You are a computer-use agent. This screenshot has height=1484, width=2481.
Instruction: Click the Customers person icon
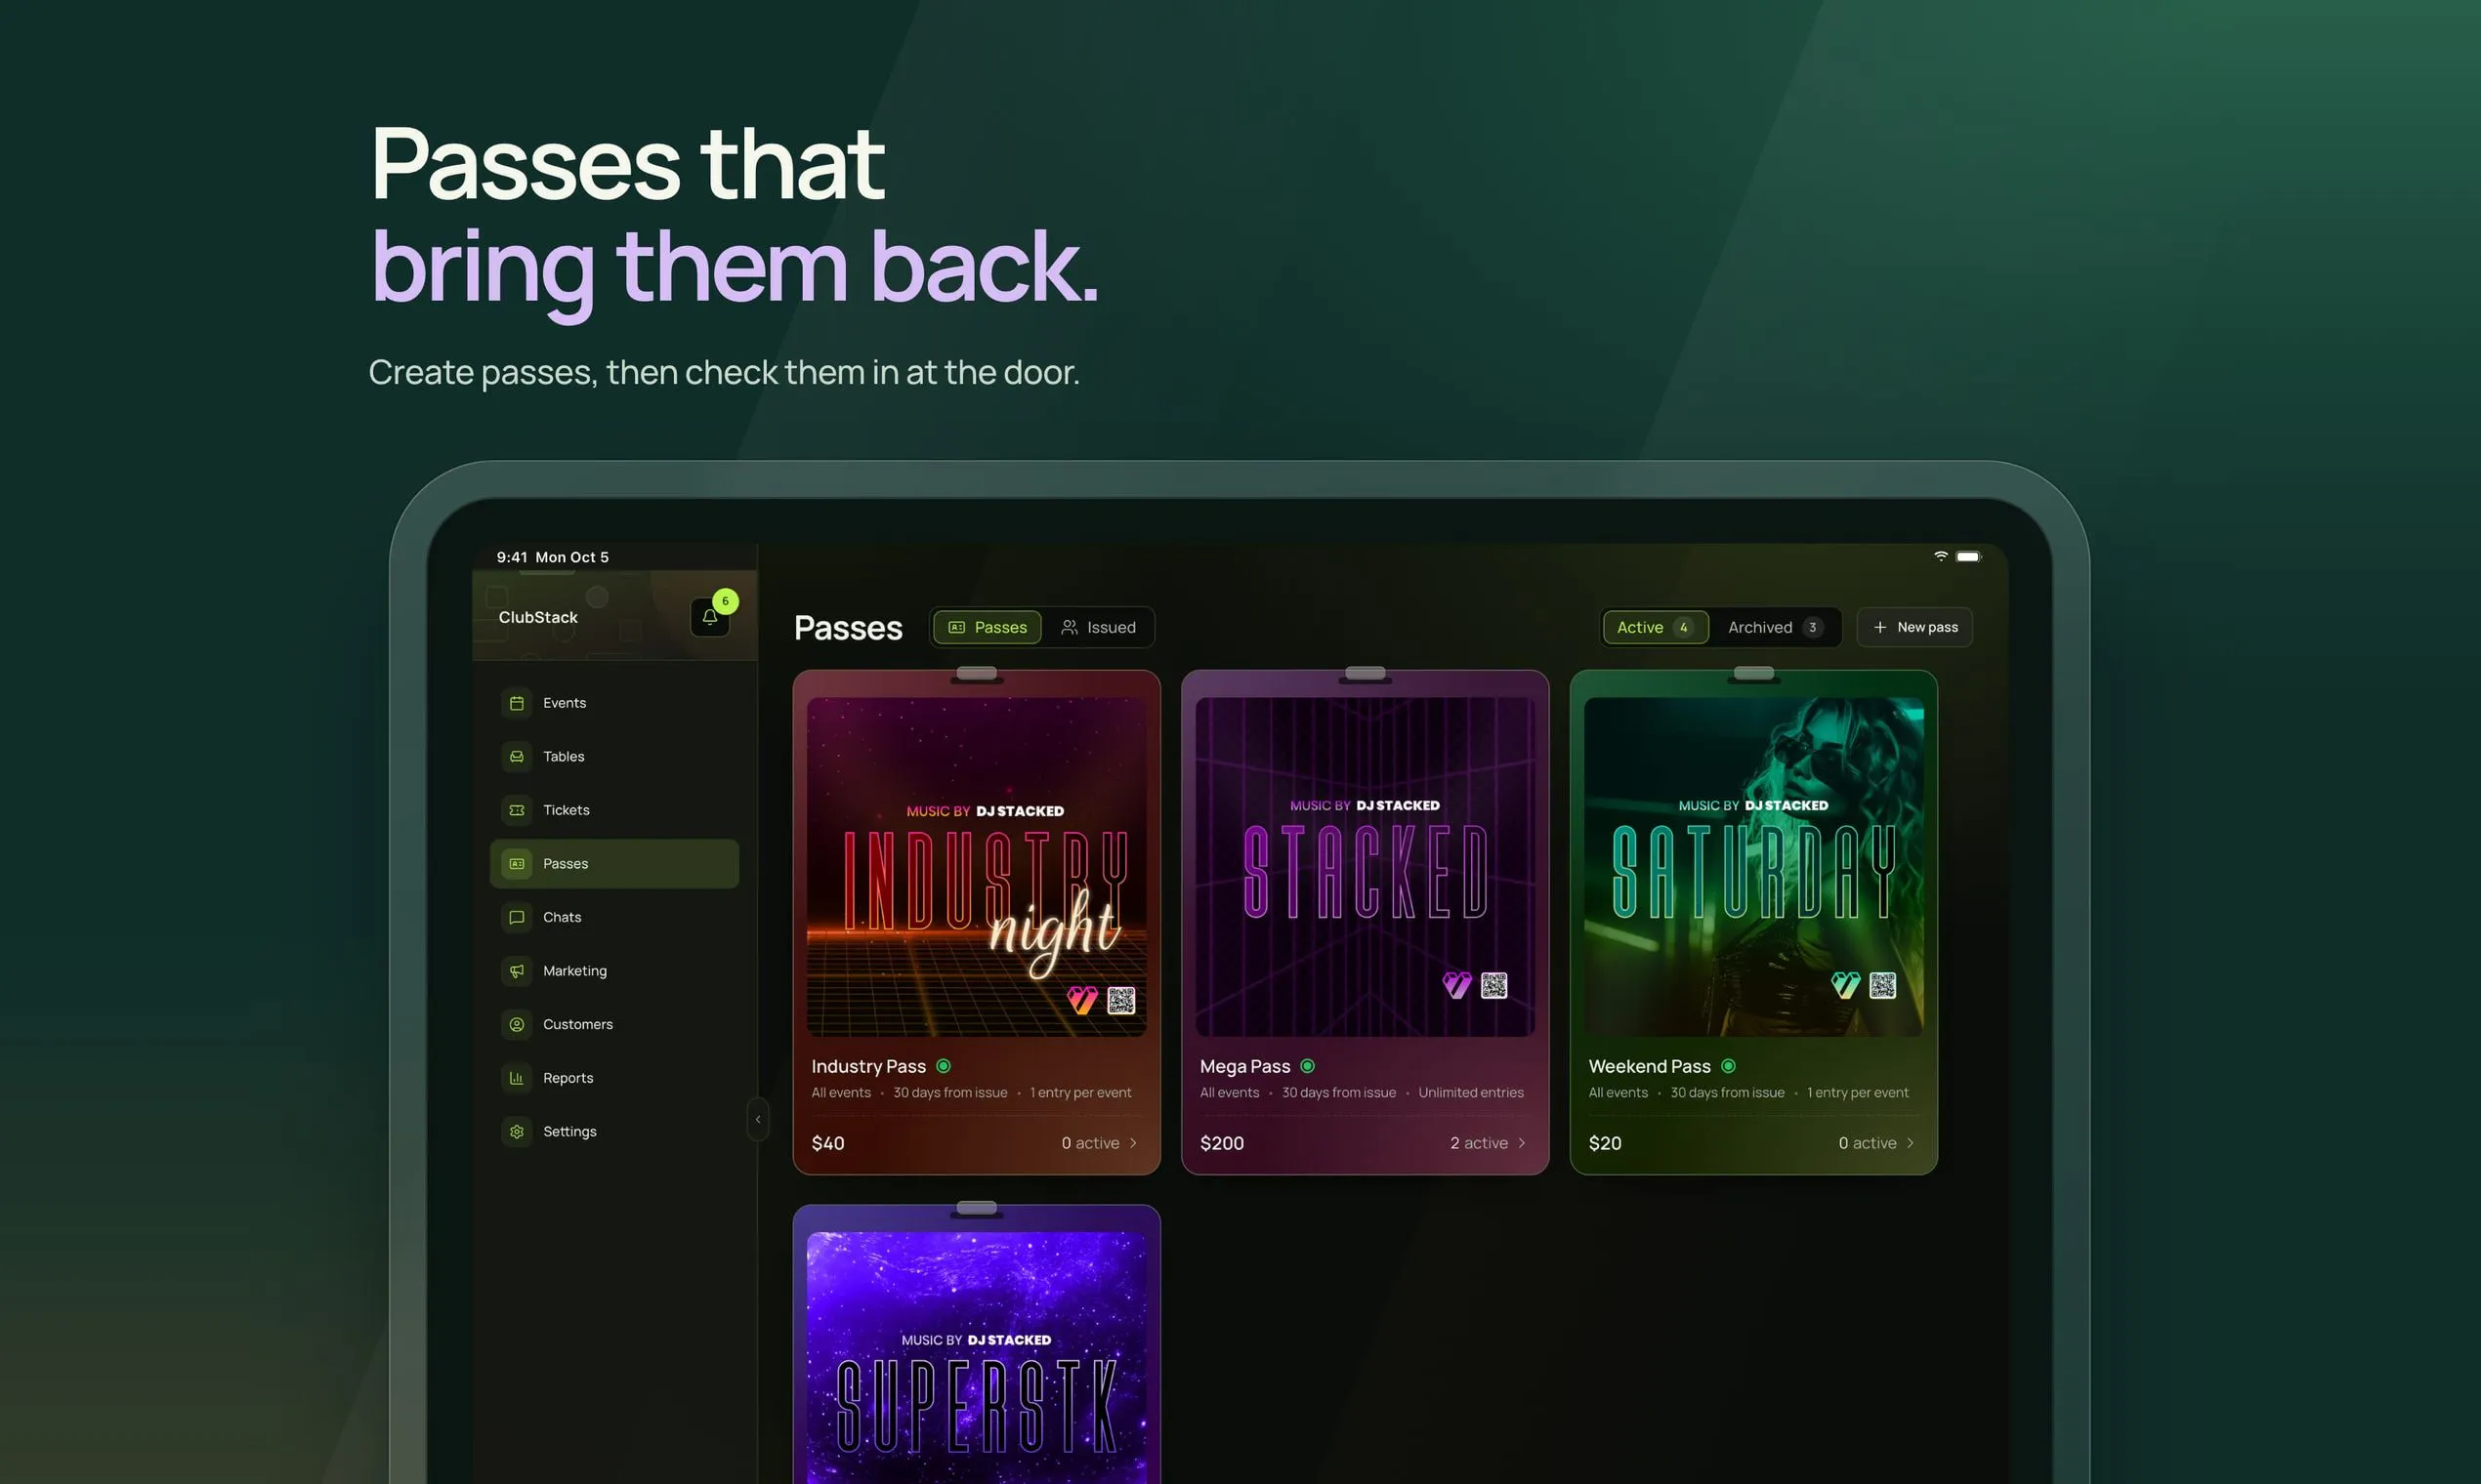[x=516, y=1024]
